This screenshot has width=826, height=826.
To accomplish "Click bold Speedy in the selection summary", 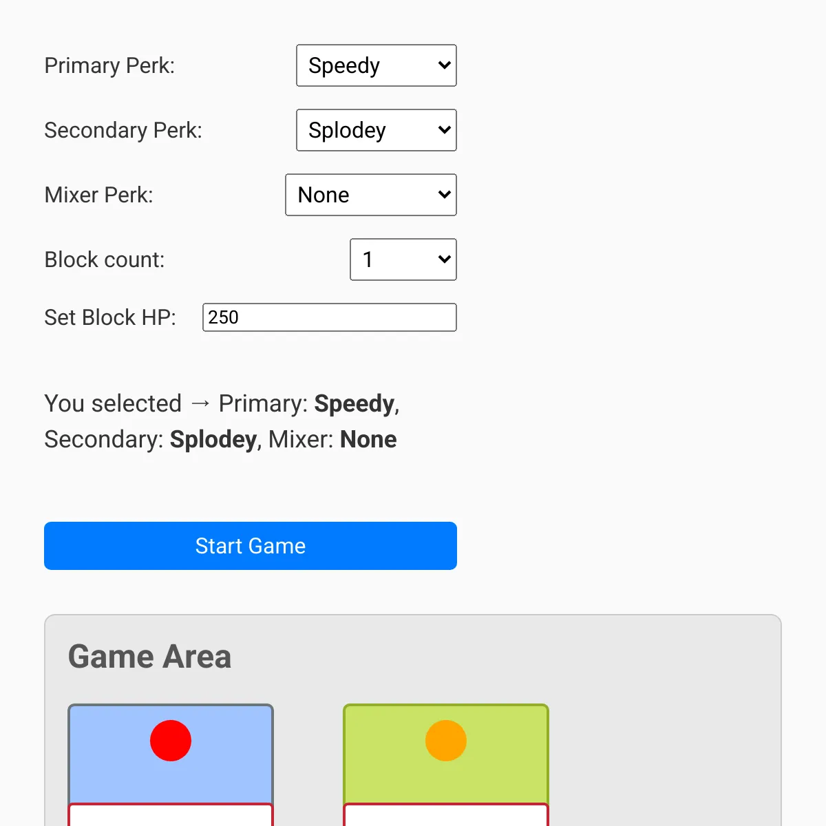I will [x=354, y=403].
